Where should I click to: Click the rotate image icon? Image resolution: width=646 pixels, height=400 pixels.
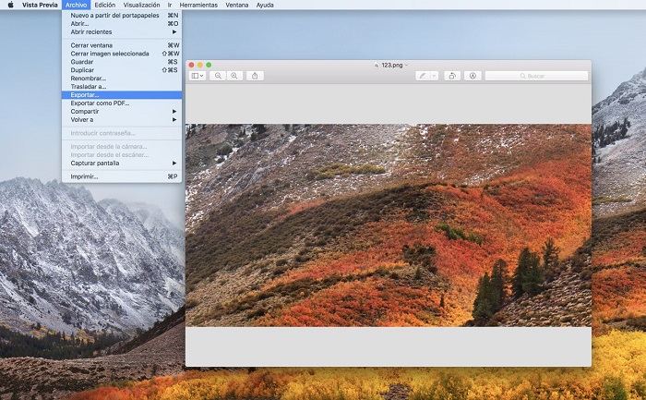click(452, 76)
